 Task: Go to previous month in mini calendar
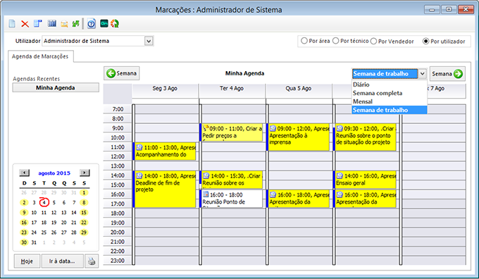24,173
